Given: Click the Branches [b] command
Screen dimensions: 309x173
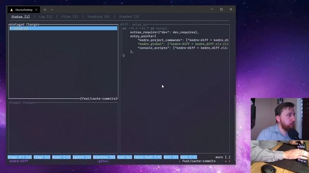Looking at the screenshot, I should 104,157.
